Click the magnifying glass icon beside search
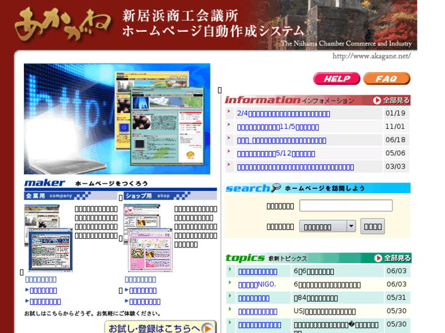The height and width of the screenshot is (333, 445). 276,188
